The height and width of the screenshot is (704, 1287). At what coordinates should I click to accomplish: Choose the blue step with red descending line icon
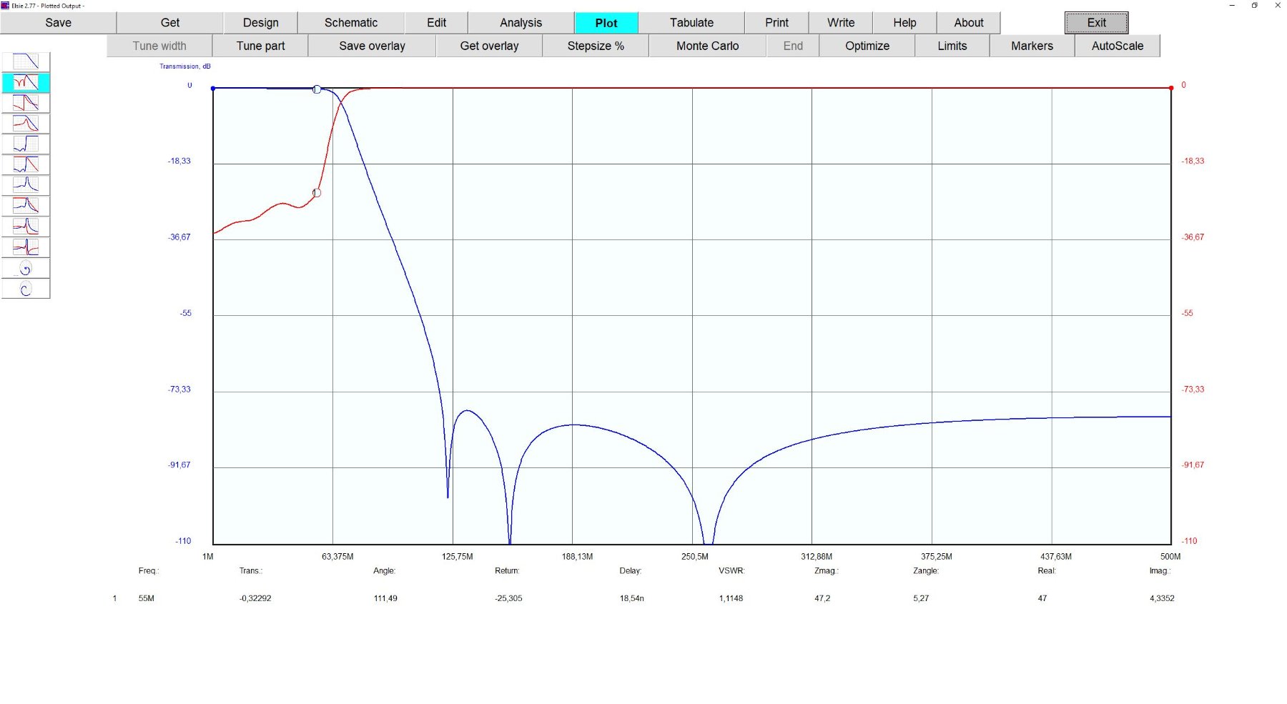tap(26, 164)
